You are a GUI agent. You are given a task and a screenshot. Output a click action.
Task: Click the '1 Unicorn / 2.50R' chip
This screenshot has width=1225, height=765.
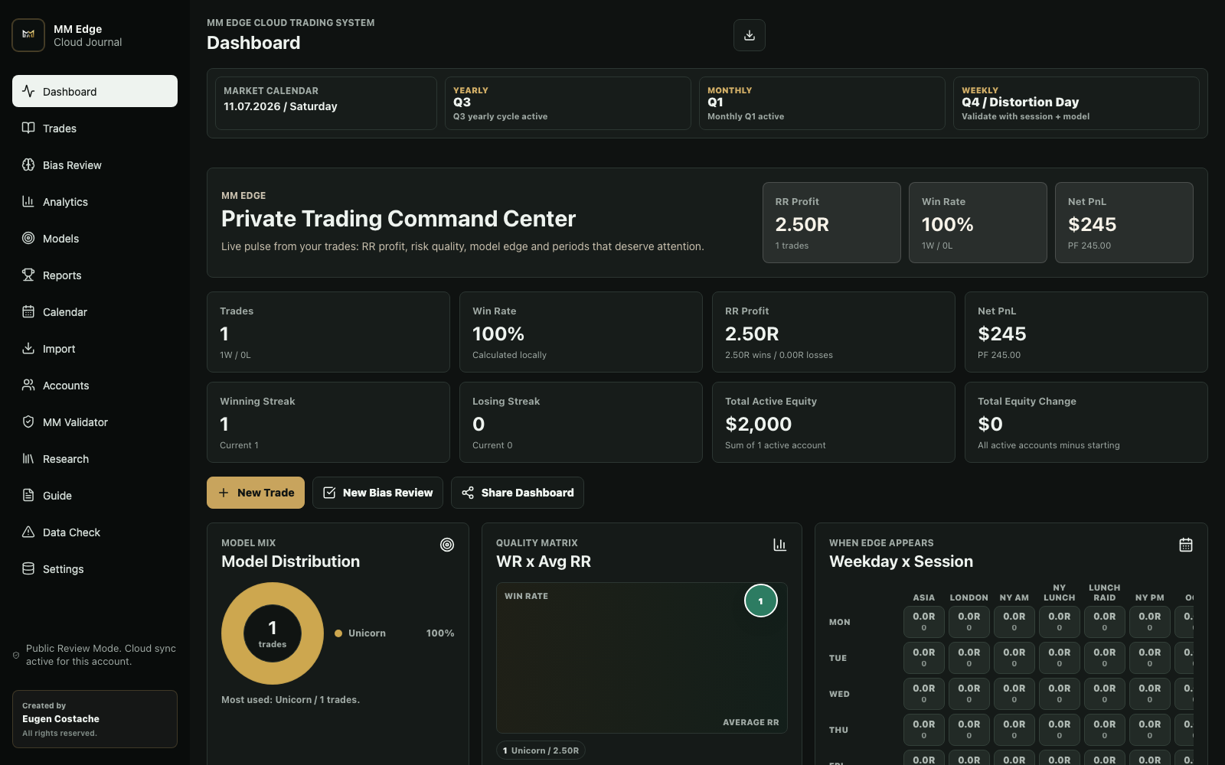click(x=541, y=750)
